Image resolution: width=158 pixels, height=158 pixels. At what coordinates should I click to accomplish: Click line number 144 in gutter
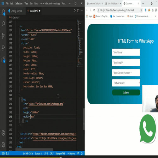[x=10, y=95]
